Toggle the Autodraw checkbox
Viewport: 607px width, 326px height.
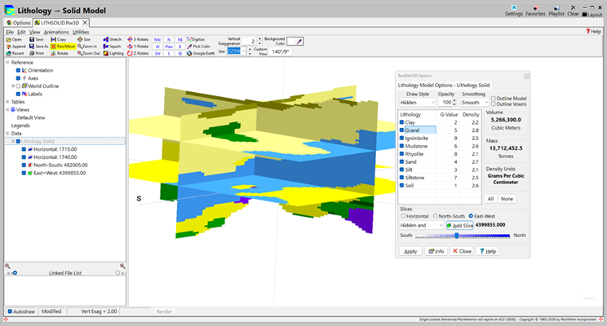pos(10,311)
